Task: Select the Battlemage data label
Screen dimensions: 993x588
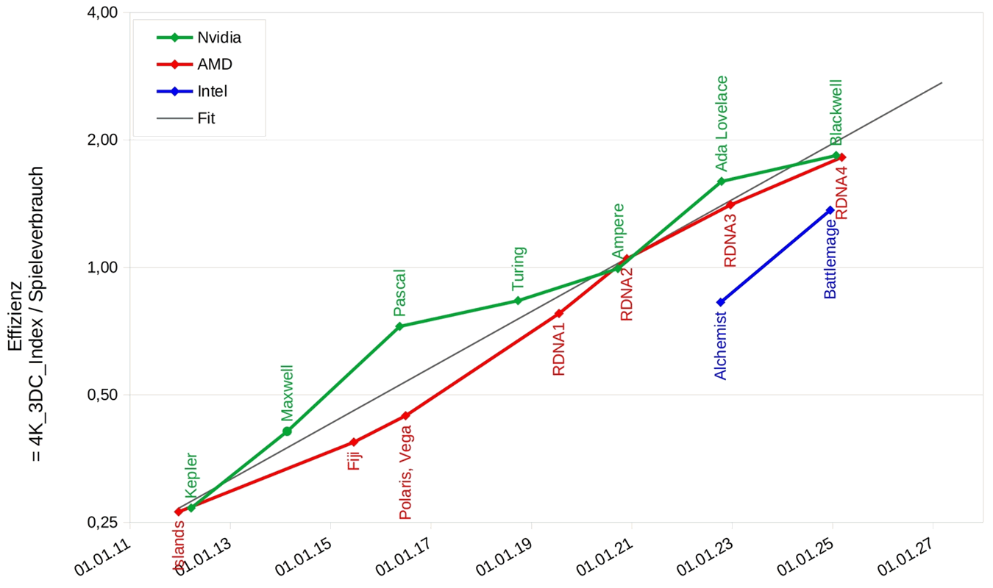Action: 830,259
